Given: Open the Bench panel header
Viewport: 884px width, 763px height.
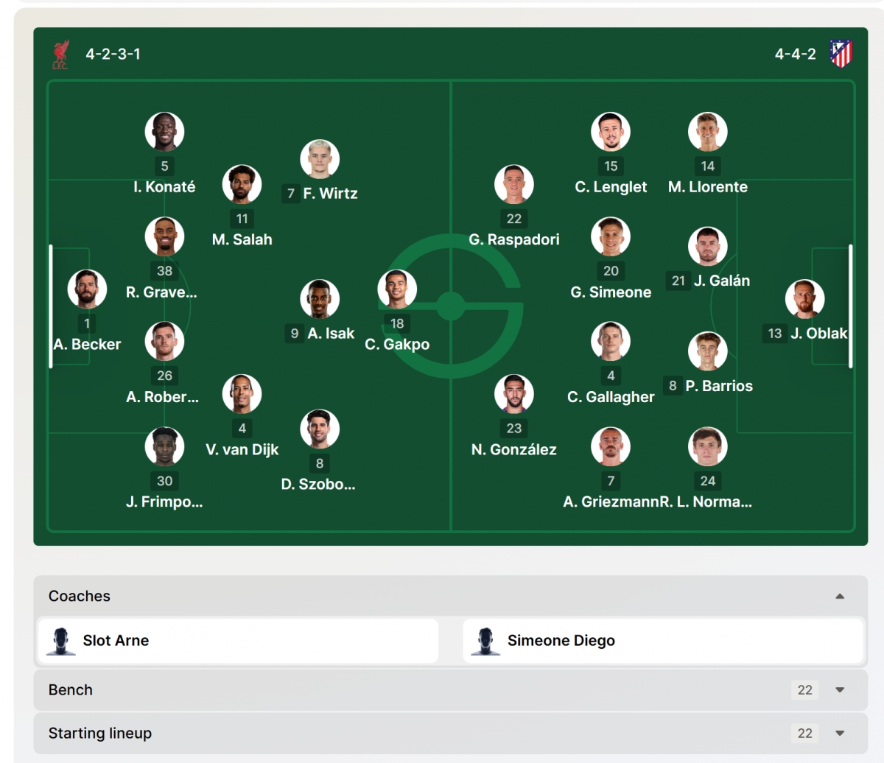Looking at the screenshot, I should [71, 690].
